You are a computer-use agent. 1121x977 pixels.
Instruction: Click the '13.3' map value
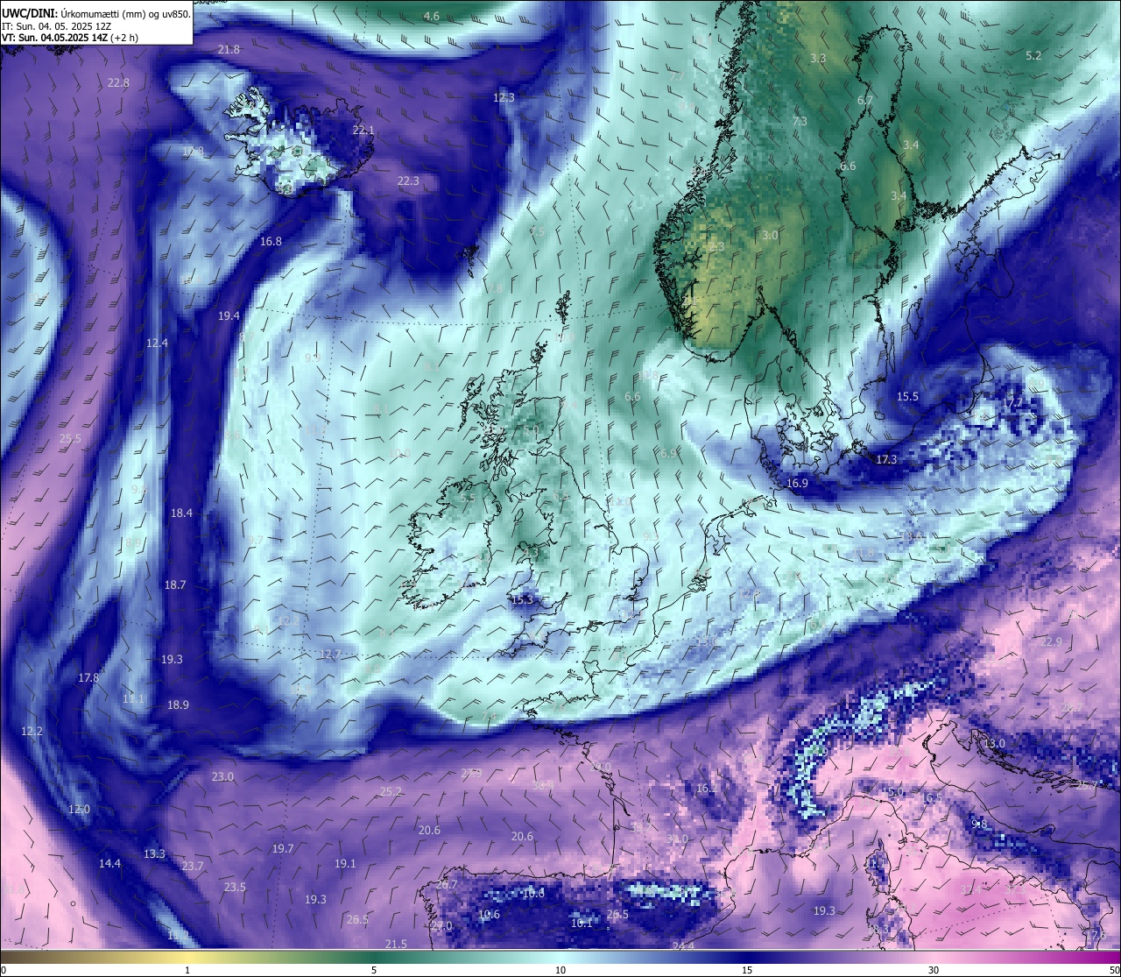[x=154, y=854]
